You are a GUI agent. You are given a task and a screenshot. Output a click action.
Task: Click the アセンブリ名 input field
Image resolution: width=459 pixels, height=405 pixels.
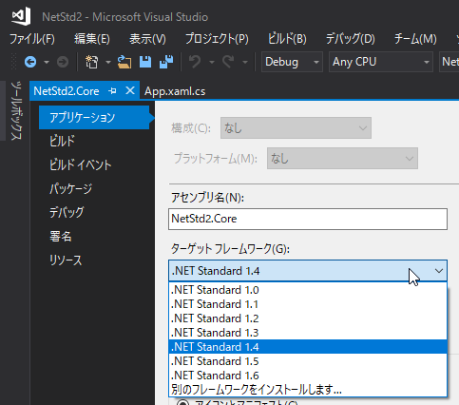(x=308, y=219)
